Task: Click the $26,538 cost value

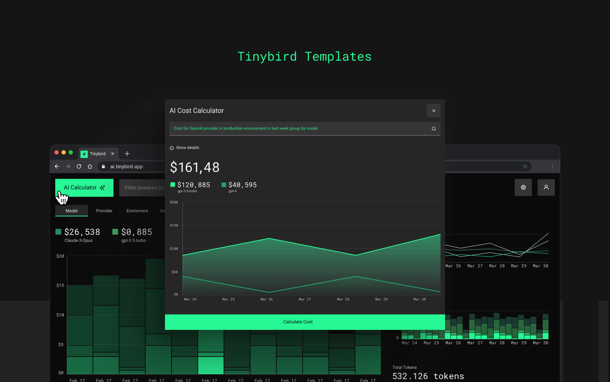Action: tap(82, 232)
